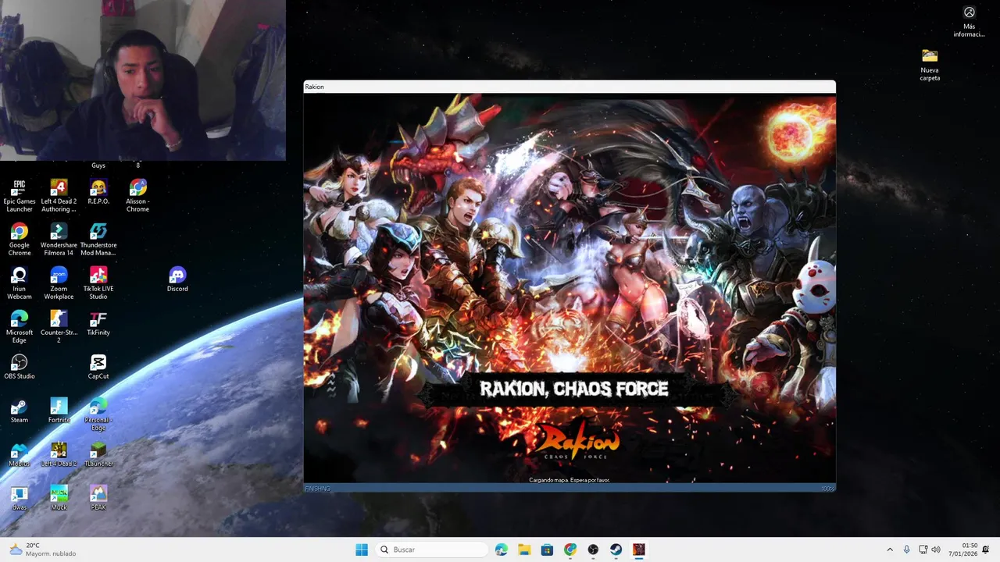Switch to OBS Studio in the taskbar
The width and height of the screenshot is (1000, 562).
tap(593, 550)
